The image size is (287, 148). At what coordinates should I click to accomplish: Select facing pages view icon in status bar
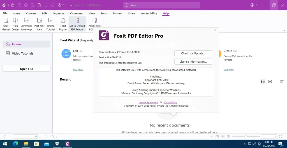coord(223,137)
